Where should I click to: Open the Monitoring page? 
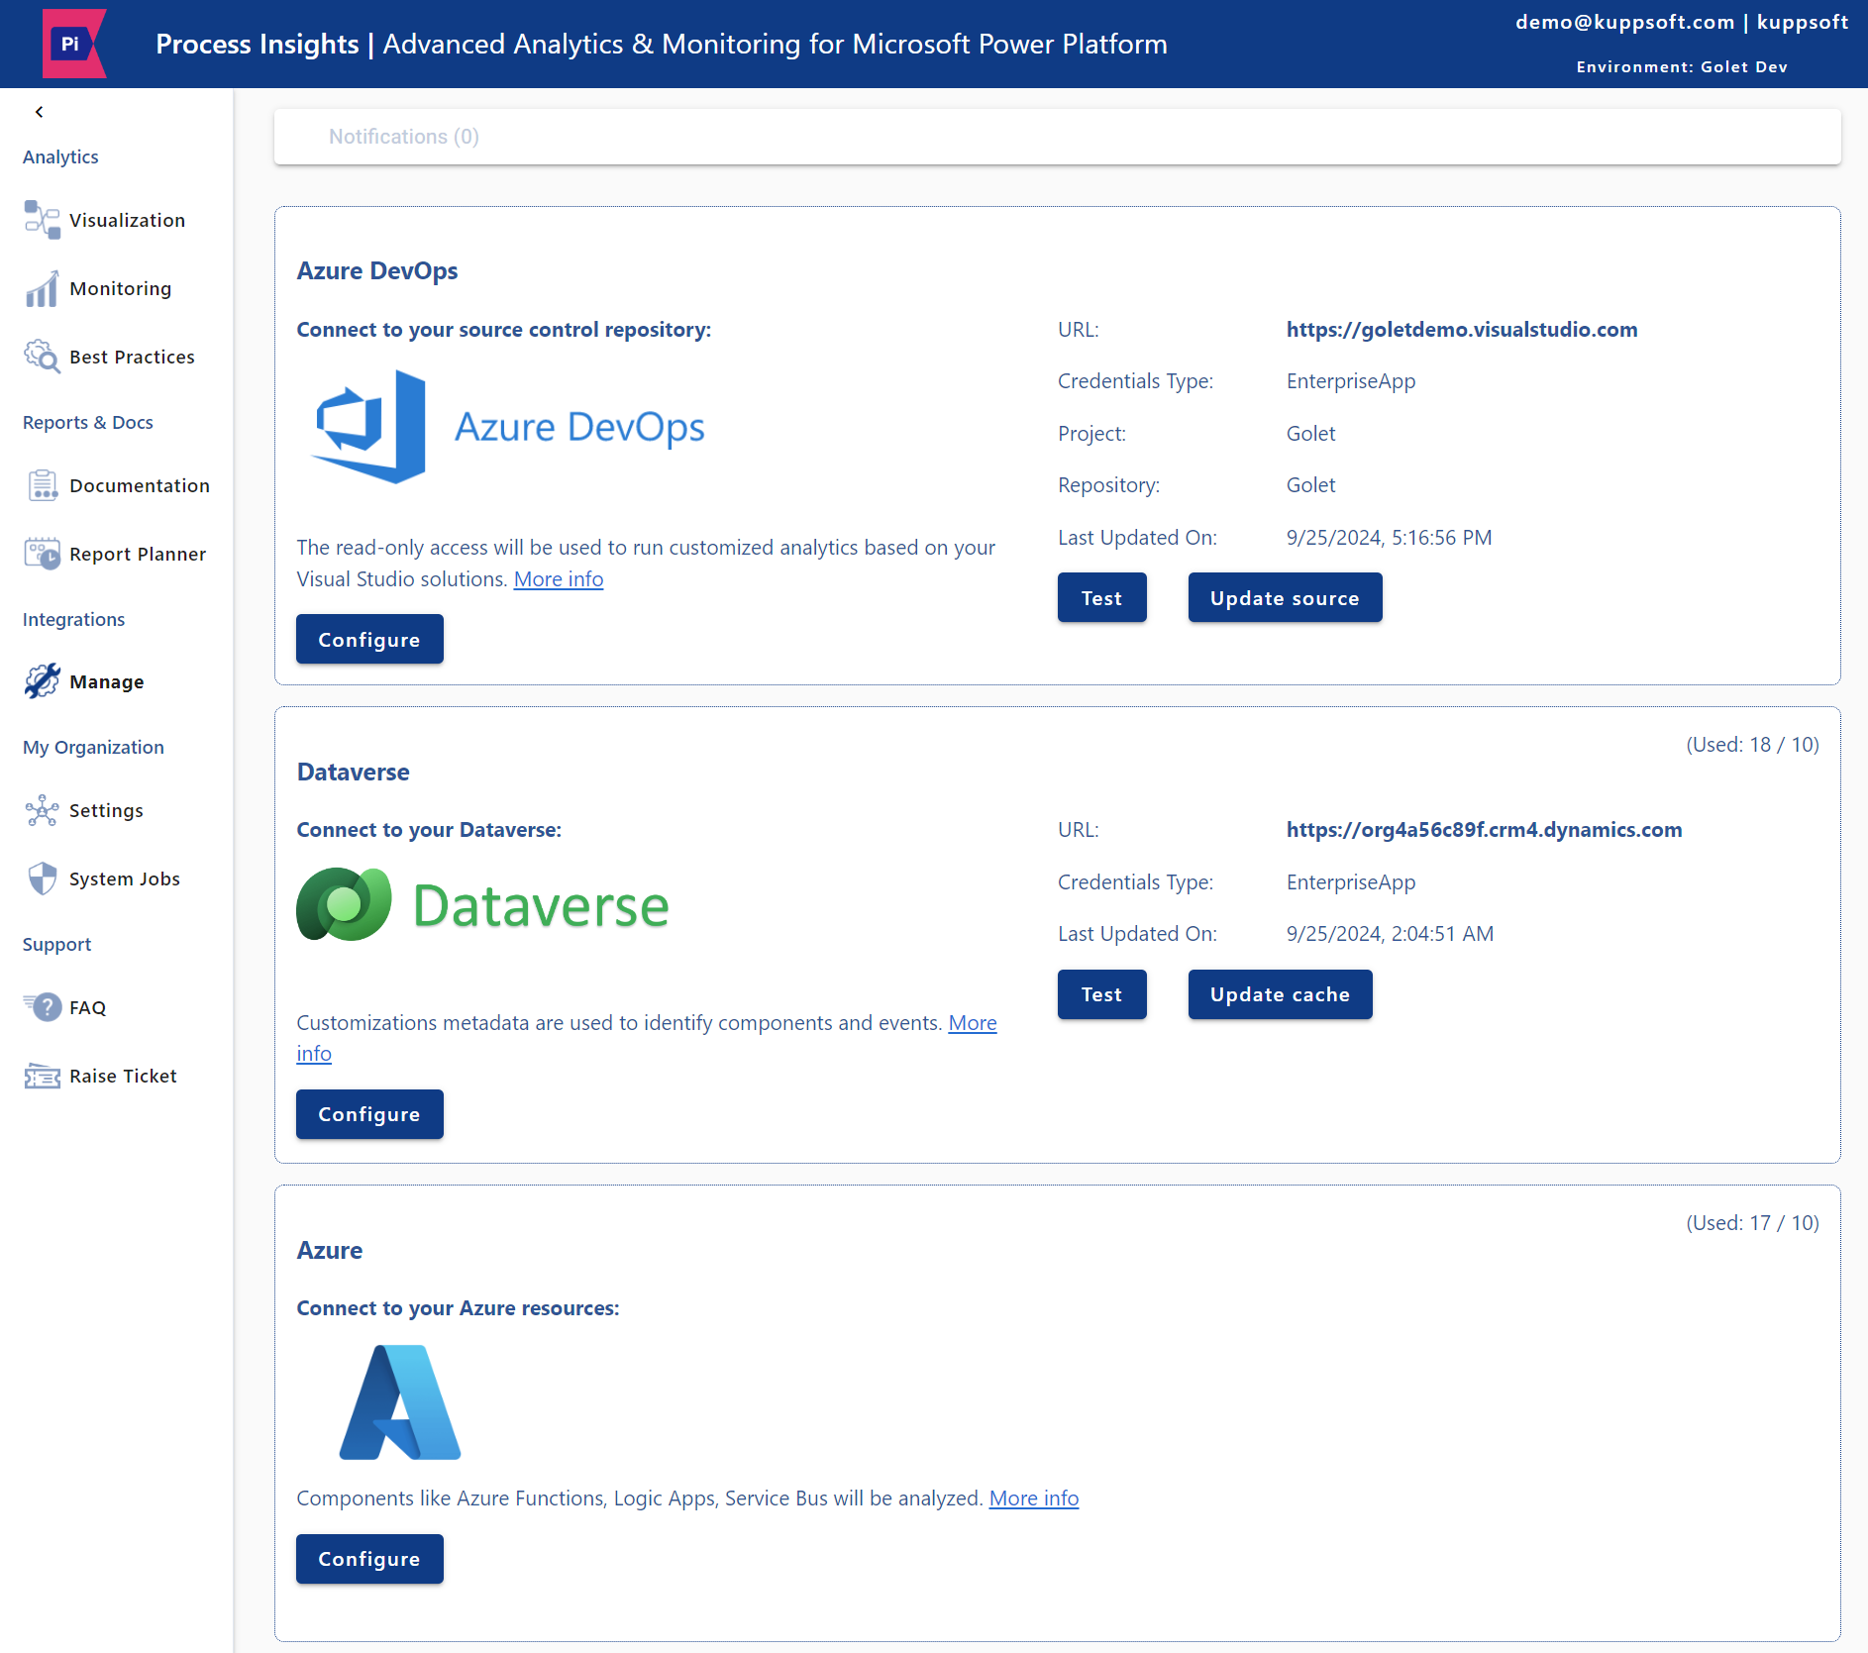coord(120,288)
